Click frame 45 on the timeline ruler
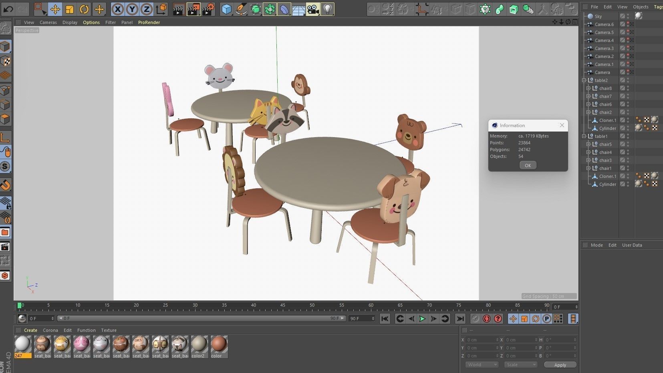Image resolution: width=663 pixels, height=373 pixels. (x=283, y=305)
